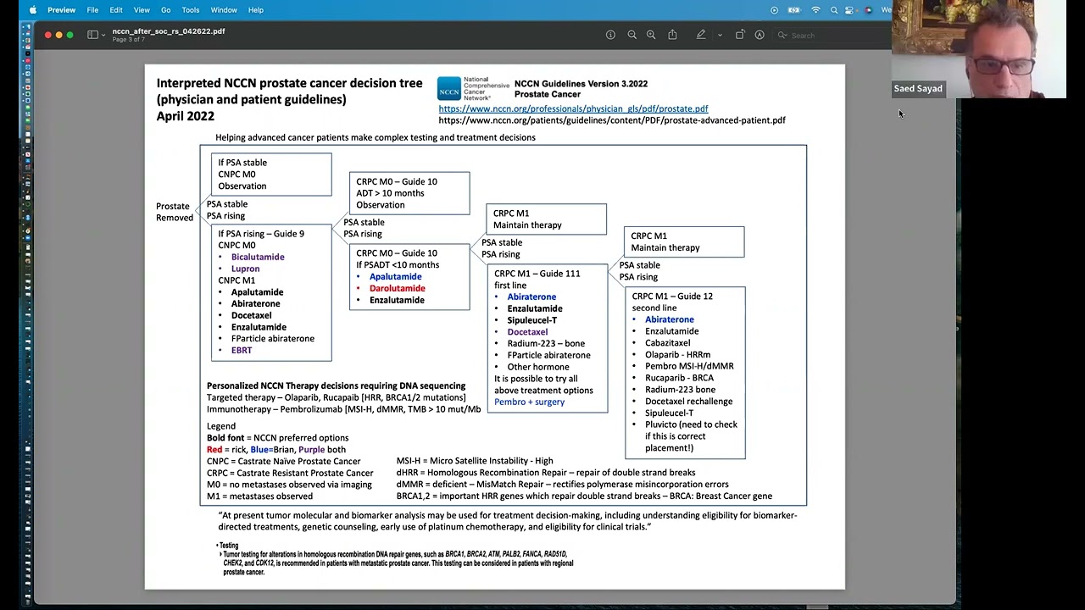Open the Preview application menu

point(61,10)
